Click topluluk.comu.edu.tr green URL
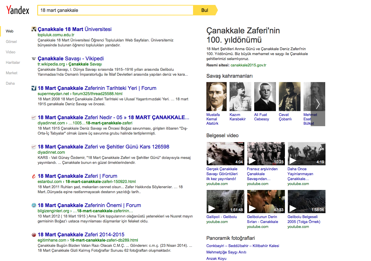This screenshot has width=371, height=261. pos(56,35)
